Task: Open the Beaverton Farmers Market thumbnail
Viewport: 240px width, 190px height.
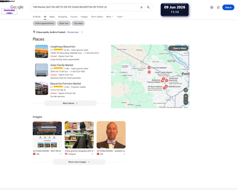Action: click(42, 88)
